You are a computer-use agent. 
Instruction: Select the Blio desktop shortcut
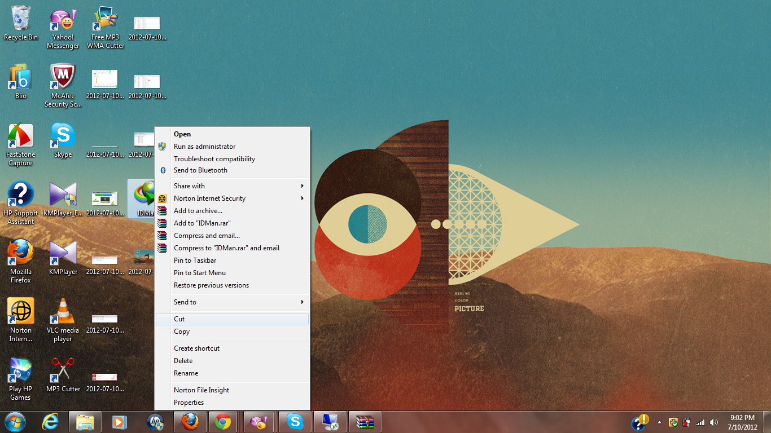21,82
